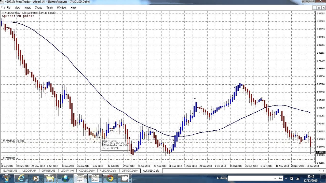This screenshot has width=326, height=183.
Task: Click the Windows Start button
Action: [6, 178]
